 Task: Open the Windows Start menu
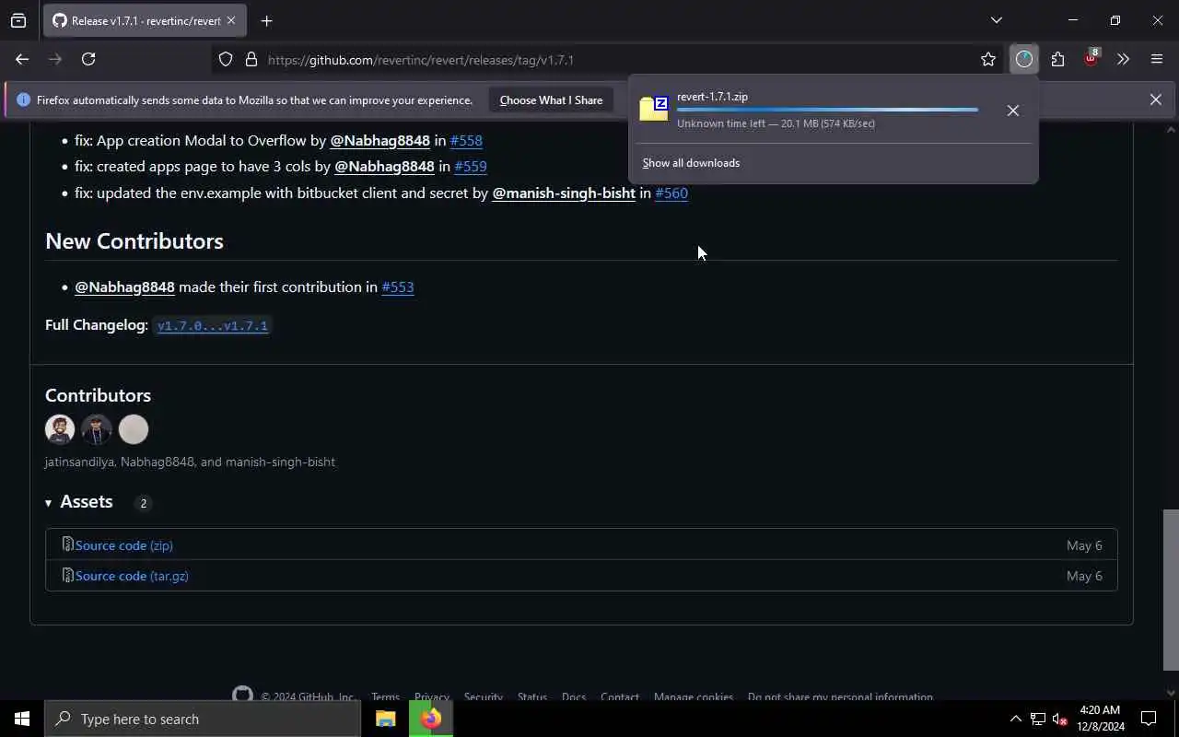22,719
